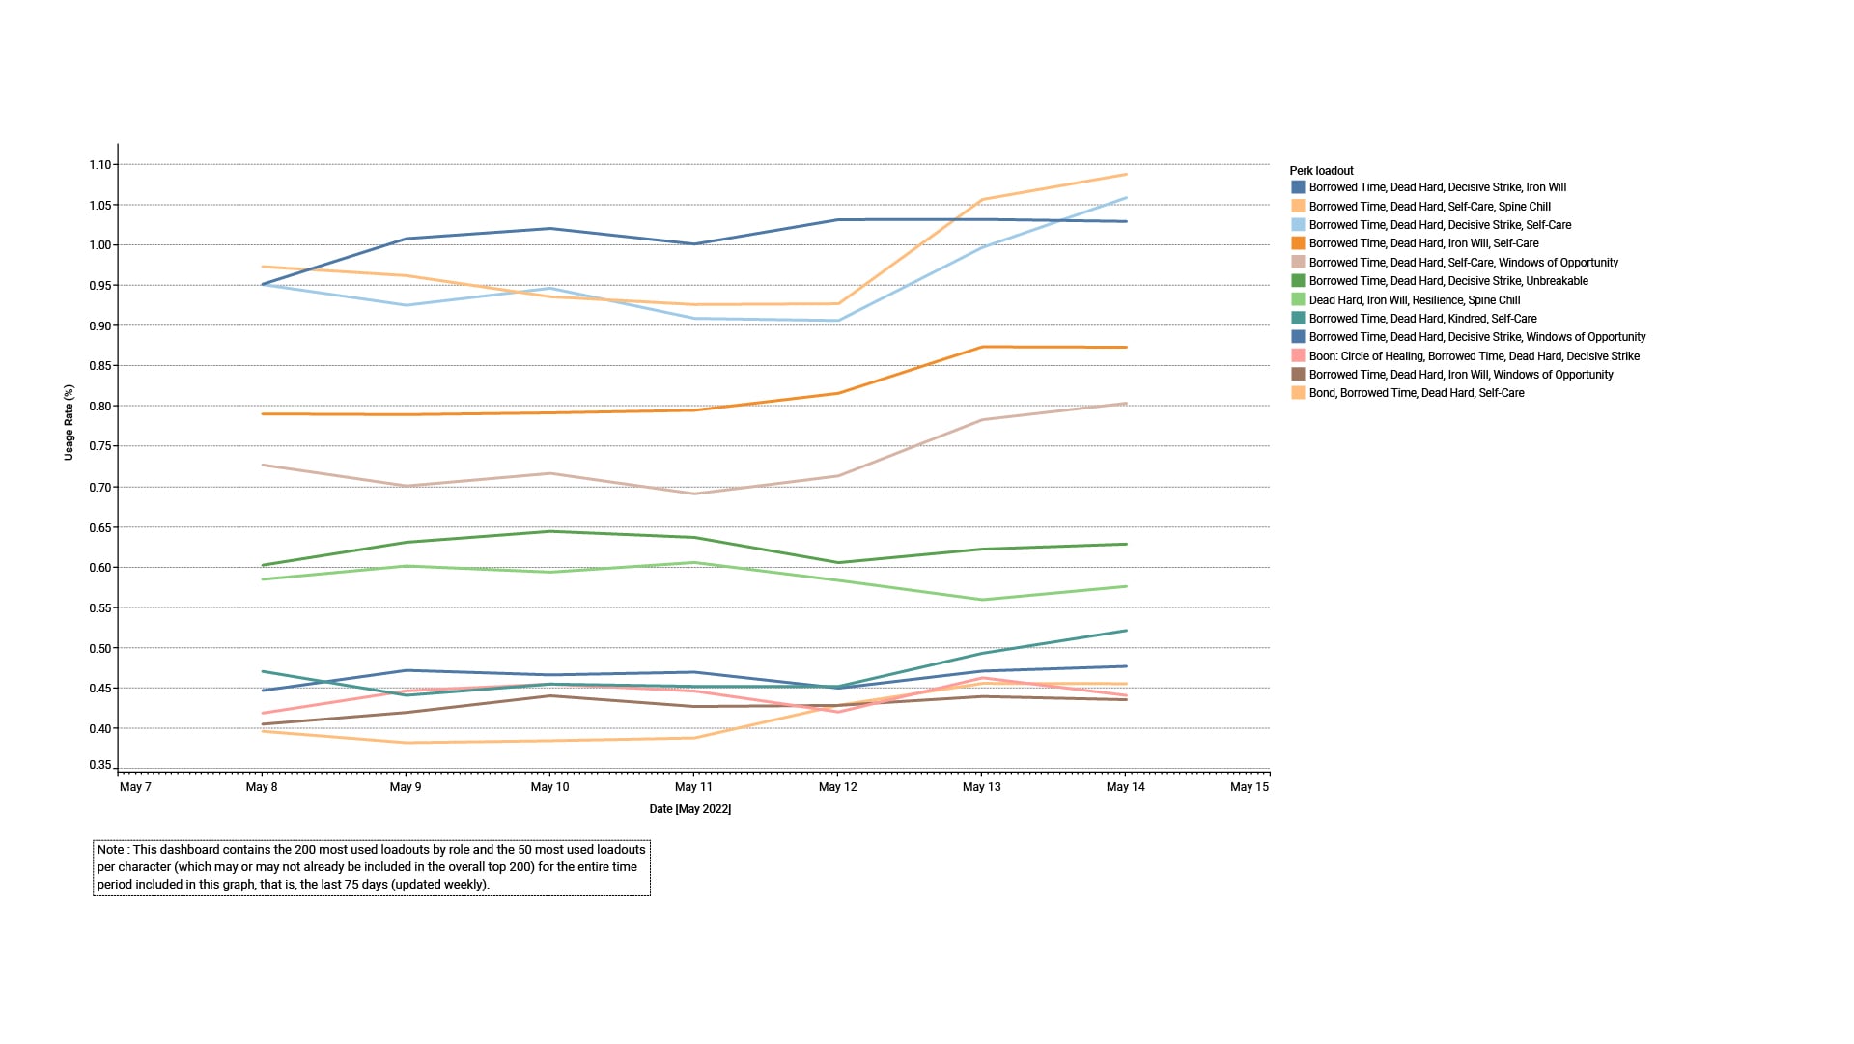The width and height of the screenshot is (1854, 1044).
Task: Select legend label 'Borrowed Time, Dead Hard, Iron Will, Self-Care'
Action: pyautogui.click(x=1423, y=243)
